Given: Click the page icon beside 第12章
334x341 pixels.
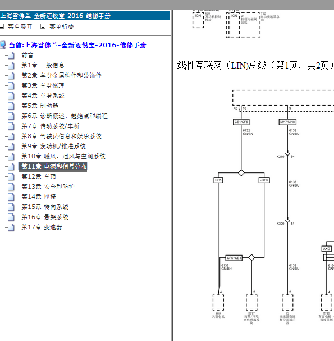Looking at the screenshot, I should 11,177.
